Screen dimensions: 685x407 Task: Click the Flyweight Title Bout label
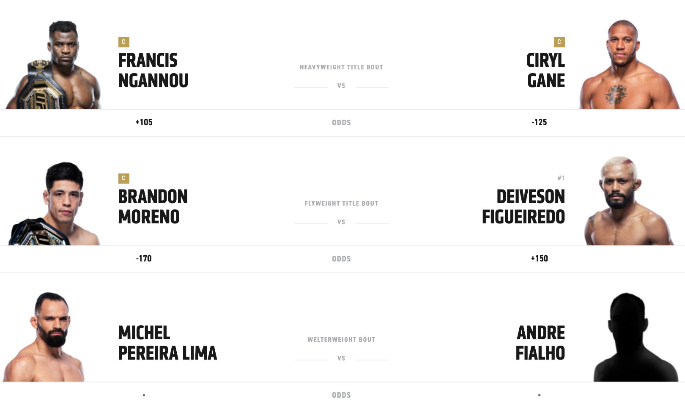click(x=341, y=203)
